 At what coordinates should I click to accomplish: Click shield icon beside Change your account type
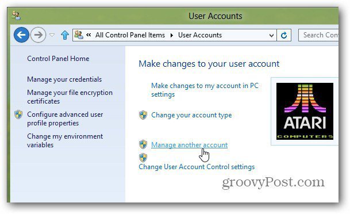(x=143, y=115)
